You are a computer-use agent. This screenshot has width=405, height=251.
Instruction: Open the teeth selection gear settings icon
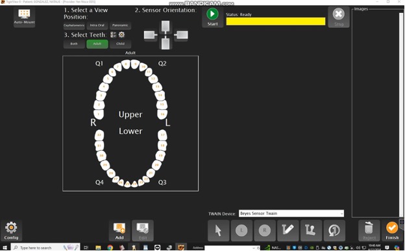[x=121, y=34]
